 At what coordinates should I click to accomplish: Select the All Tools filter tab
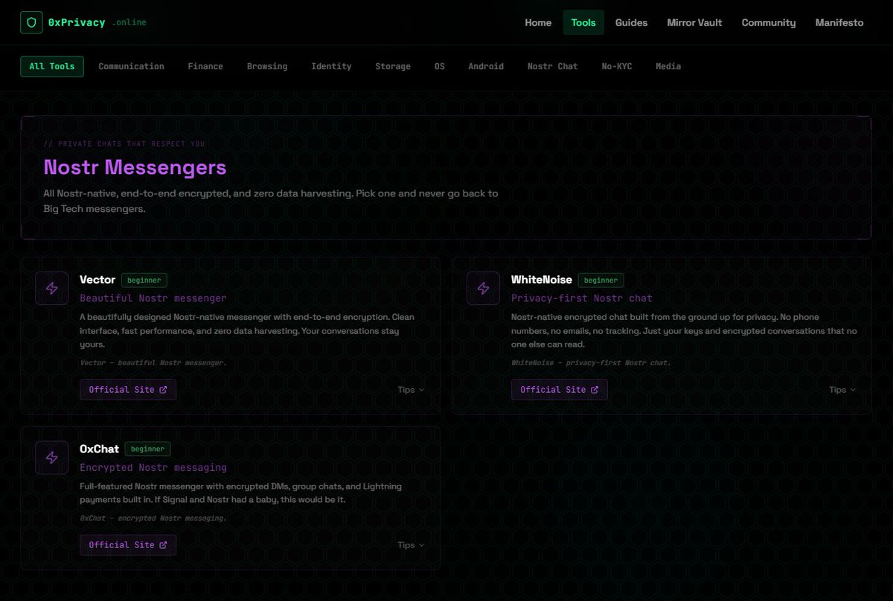(52, 66)
